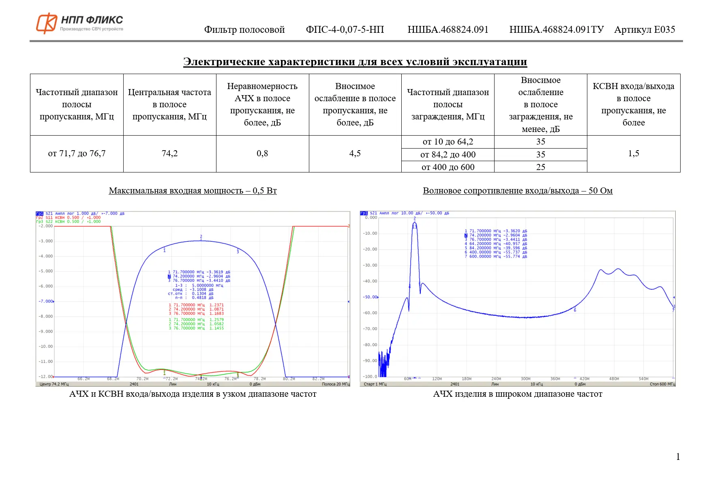Click 'Старт 1 МГц' in right chart status bar
Viewport: 711px width, 502px height.
click(x=375, y=384)
